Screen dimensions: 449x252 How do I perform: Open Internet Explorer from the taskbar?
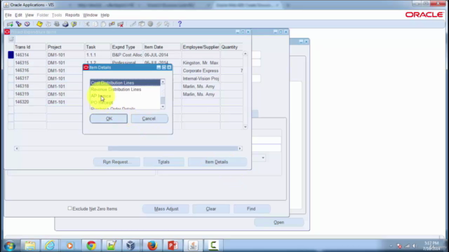tap(50, 246)
